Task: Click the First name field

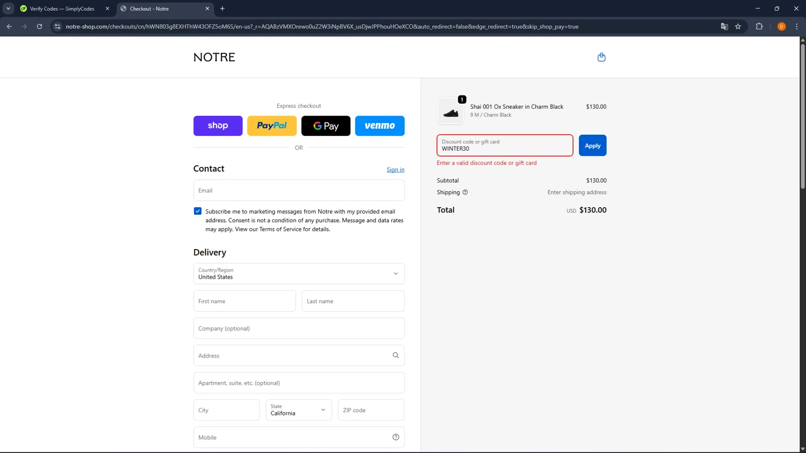Action: (x=244, y=301)
